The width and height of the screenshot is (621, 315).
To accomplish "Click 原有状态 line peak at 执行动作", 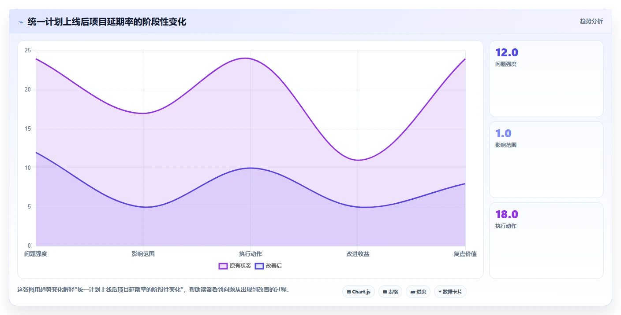I will (x=251, y=59).
